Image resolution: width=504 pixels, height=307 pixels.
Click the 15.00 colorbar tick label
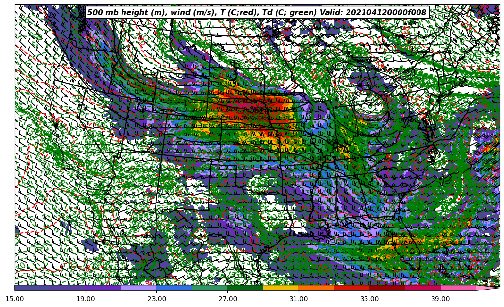(15, 299)
